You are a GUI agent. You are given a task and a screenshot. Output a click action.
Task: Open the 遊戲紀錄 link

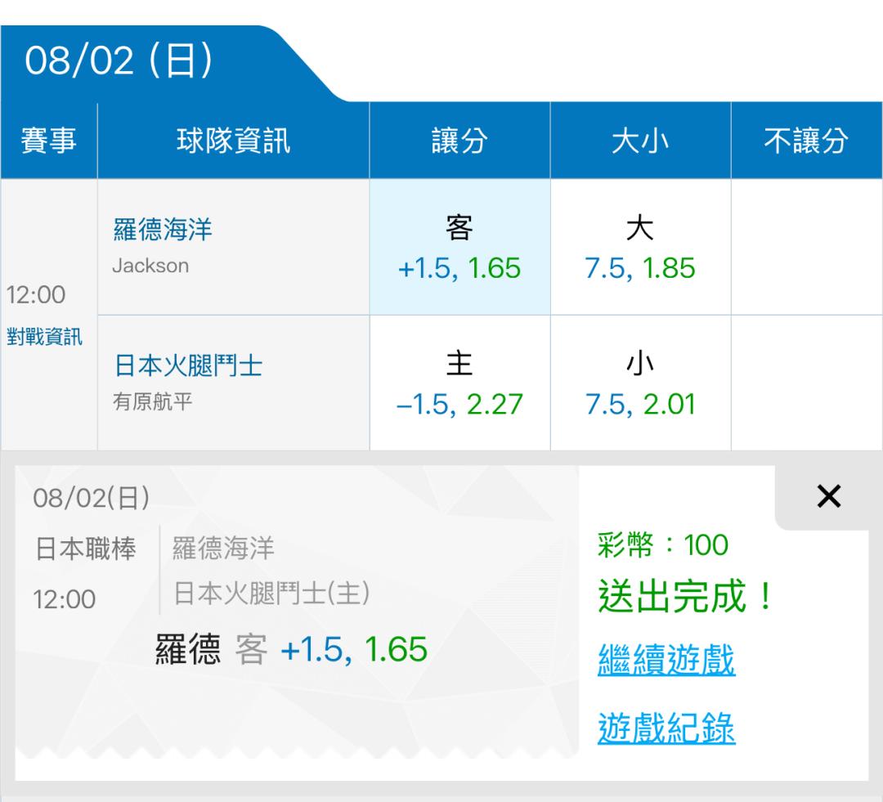coord(666,728)
